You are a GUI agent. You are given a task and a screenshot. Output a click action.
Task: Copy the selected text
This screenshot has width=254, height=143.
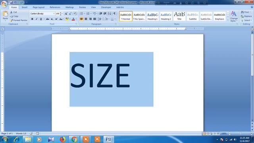14,16
